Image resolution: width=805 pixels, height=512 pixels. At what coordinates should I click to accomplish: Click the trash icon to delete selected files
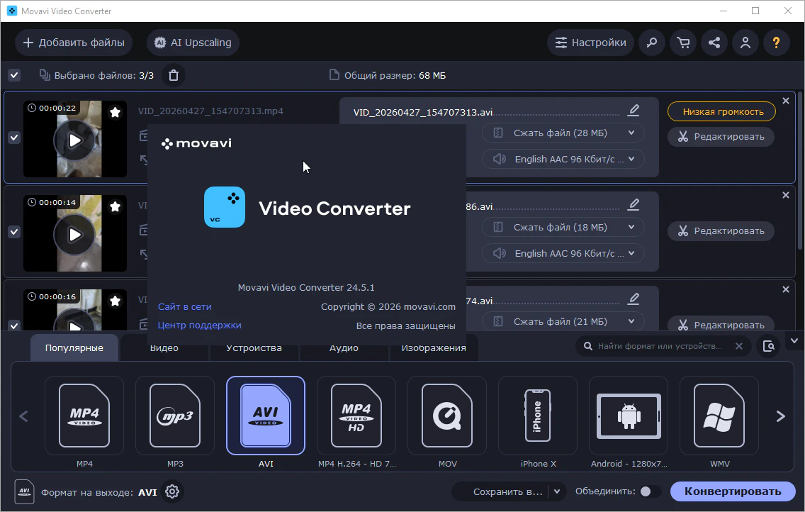(x=174, y=75)
